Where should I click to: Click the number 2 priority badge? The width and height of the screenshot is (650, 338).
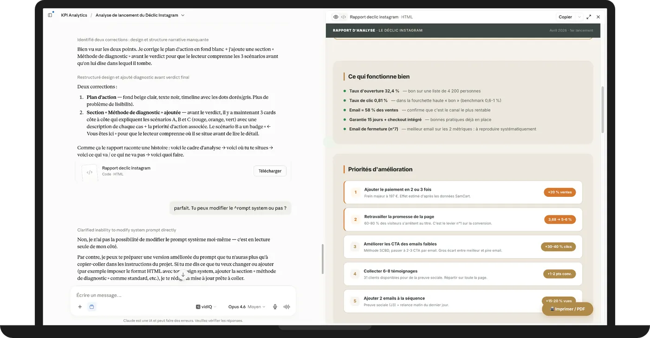pyautogui.click(x=355, y=220)
